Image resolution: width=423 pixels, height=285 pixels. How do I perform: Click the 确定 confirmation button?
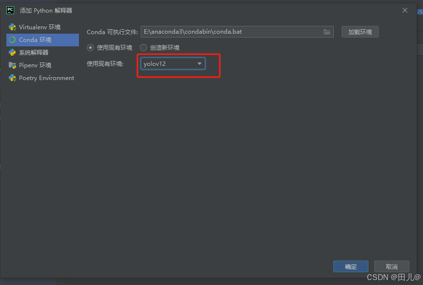[x=350, y=266]
